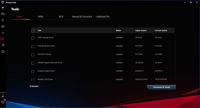Select the Realtek Audio Driver checkbox
Image resolution: width=200 pixels, height=108 pixels.
(33, 72)
